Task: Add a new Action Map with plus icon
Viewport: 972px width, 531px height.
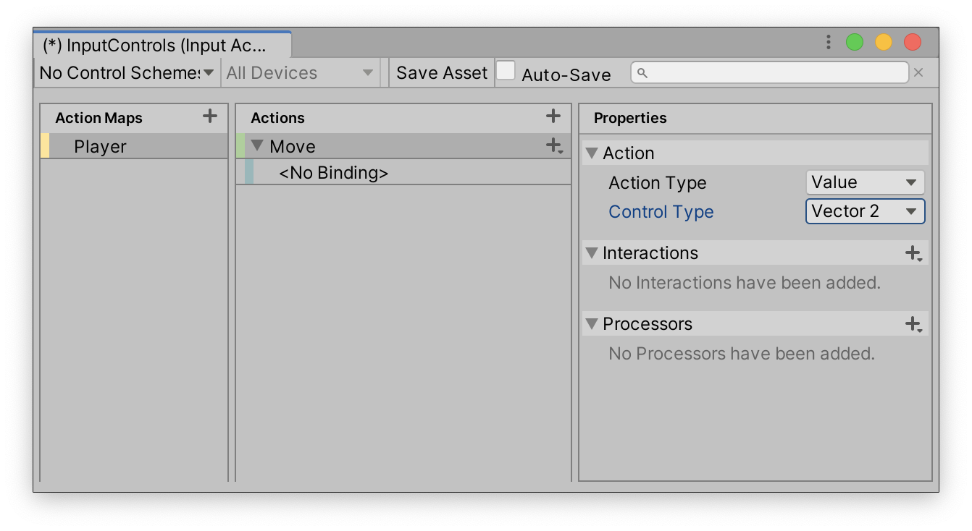Action: (210, 116)
